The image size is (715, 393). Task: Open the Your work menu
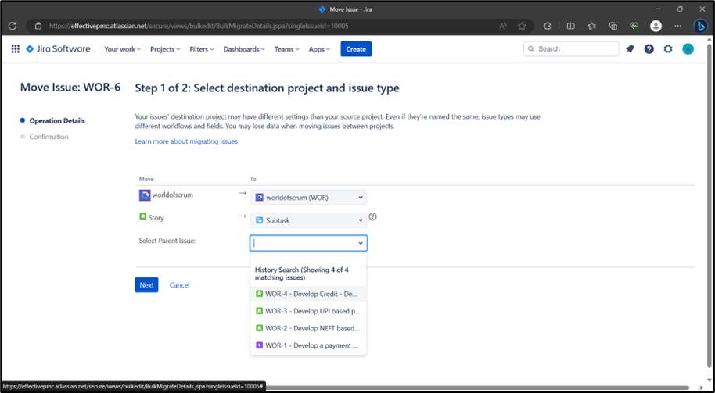(x=122, y=49)
